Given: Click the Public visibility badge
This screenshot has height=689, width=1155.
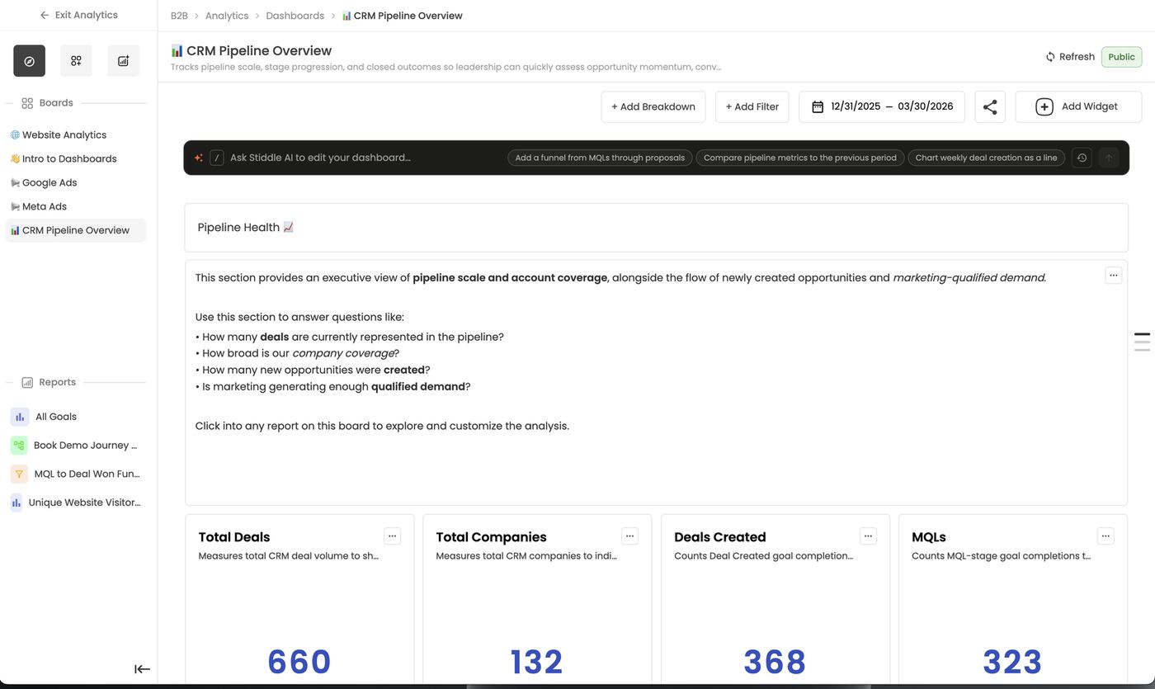Looking at the screenshot, I should pos(1121,57).
